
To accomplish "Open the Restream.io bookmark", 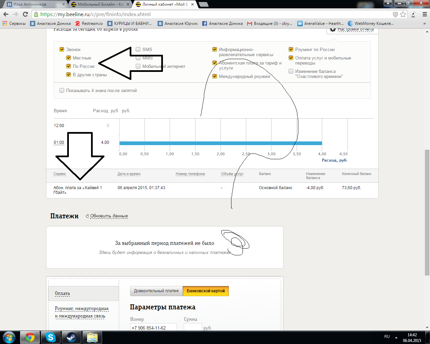I will 89,24.
